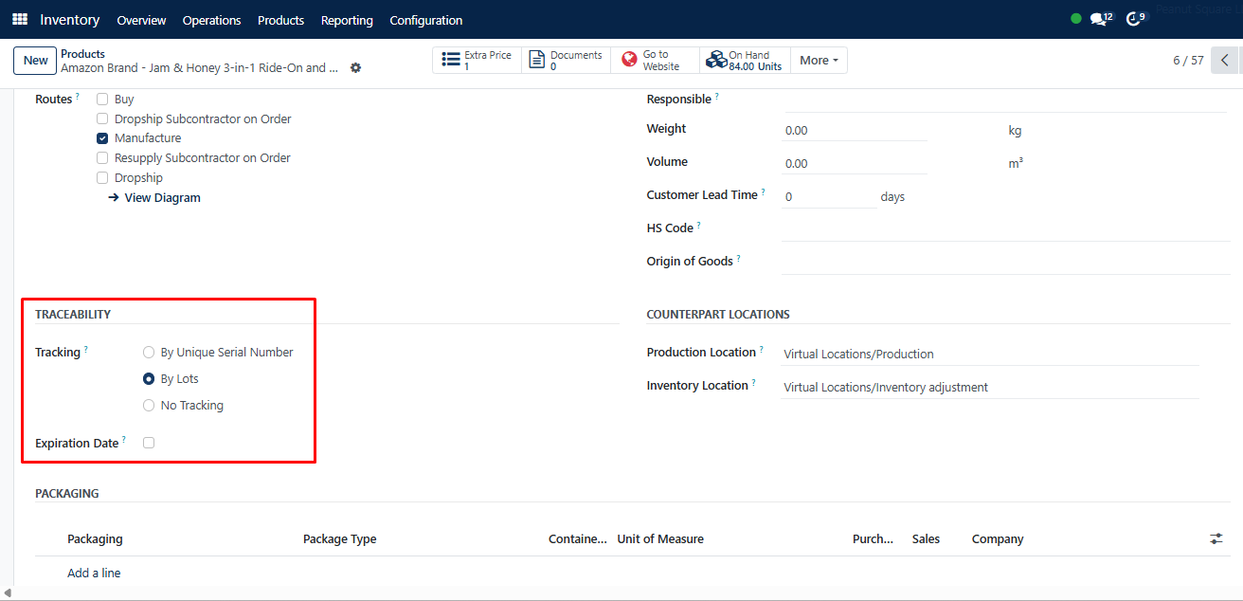The width and height of the screenshot is (1243, 601).
Task: Click help mark beside Inventory Location
Action: (x=753, y=382)
